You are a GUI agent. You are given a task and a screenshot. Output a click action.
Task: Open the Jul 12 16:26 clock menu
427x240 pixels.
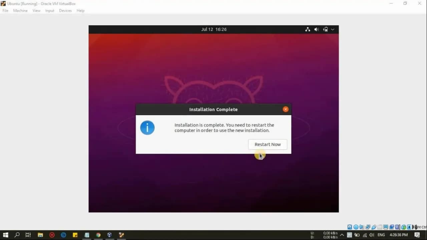(x=213, y=29)
